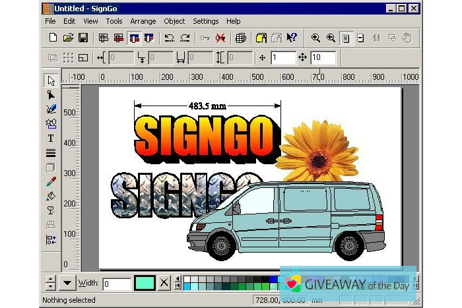Activate the paint bucket fill tool
The width and height of the screenshot is (462, 308).
(x=51, y=196)
